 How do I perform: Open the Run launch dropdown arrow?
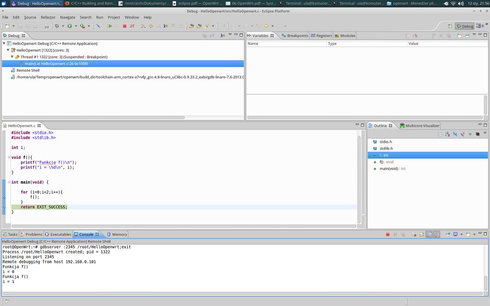pos(76,26)
